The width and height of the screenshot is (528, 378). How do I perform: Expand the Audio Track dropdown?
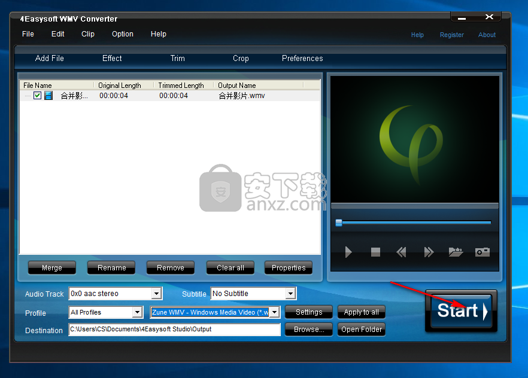[156, 294]
